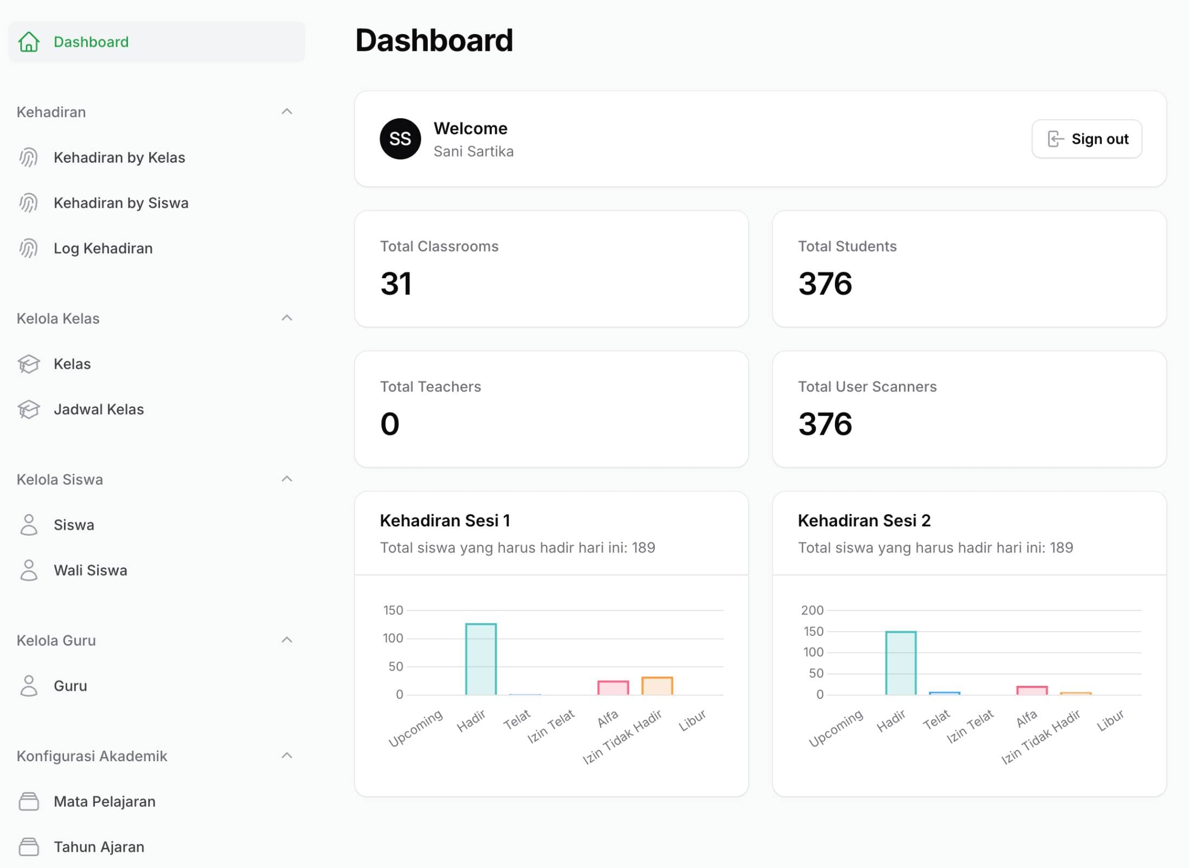Click the Dashboard home icon in the sidebar

pyautogui.click(x=29, y=42)
